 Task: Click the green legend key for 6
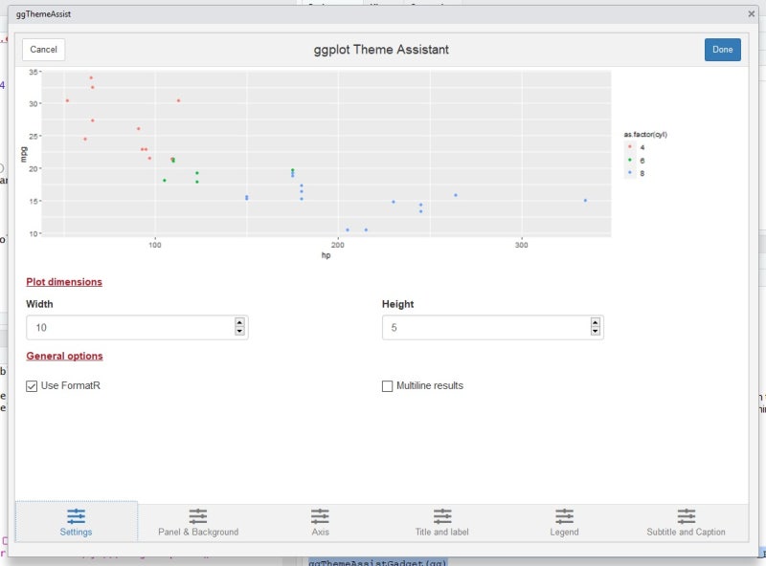tap(630, 160)
